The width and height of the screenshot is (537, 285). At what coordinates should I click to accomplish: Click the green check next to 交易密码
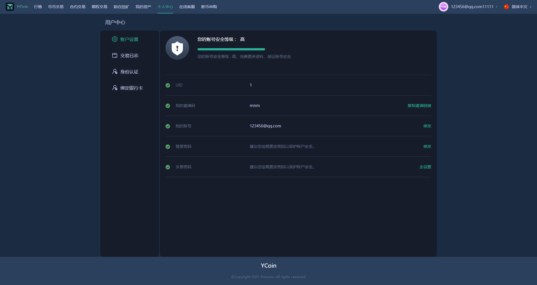click(168, 167)
